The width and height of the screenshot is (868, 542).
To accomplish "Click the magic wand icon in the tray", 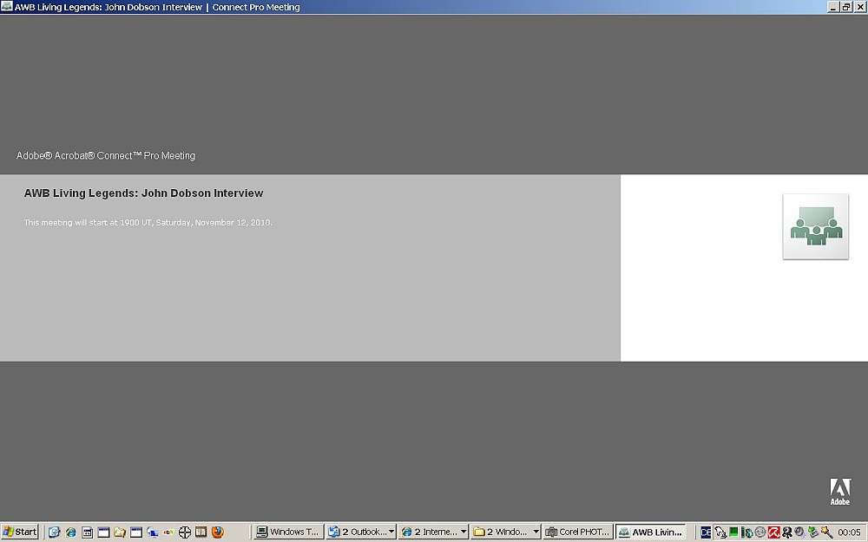I will (x=827, y=532).
